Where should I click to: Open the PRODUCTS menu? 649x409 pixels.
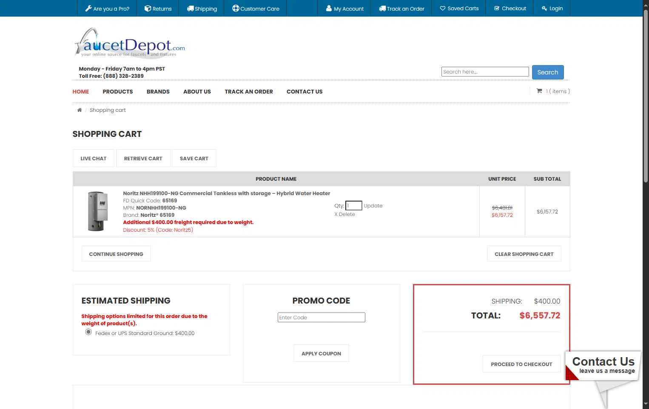point(118,91)
